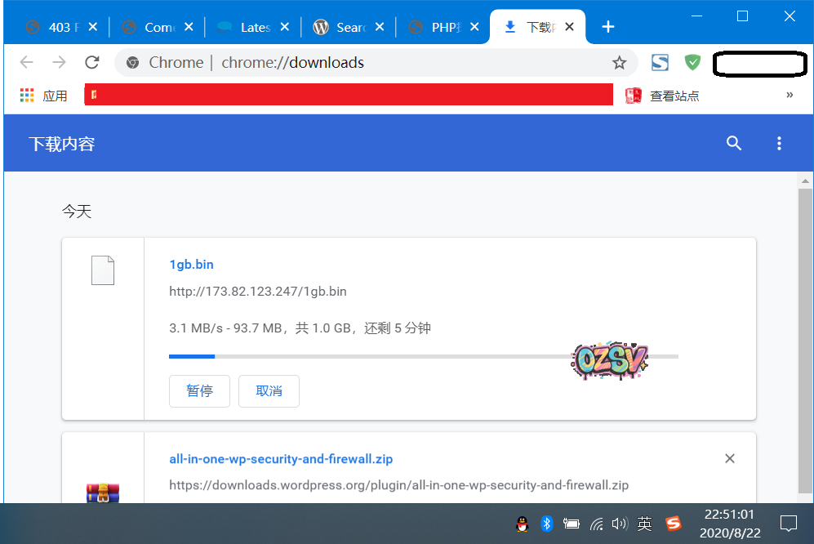Open the Bluetooth tray icon
This screenshot has width=814, height=544.
click(x=547, y=524)
